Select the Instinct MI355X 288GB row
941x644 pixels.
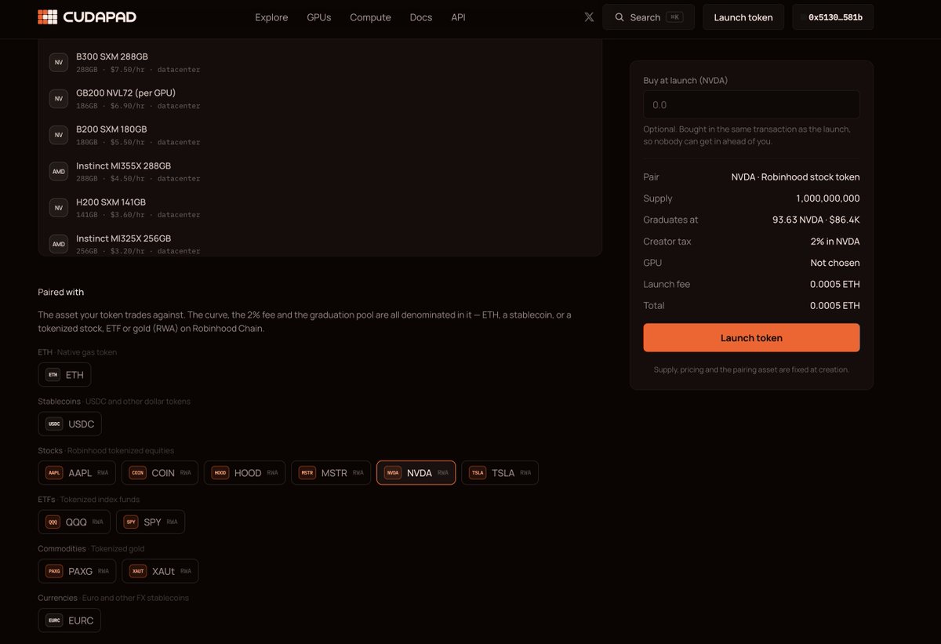click(320, 172)
